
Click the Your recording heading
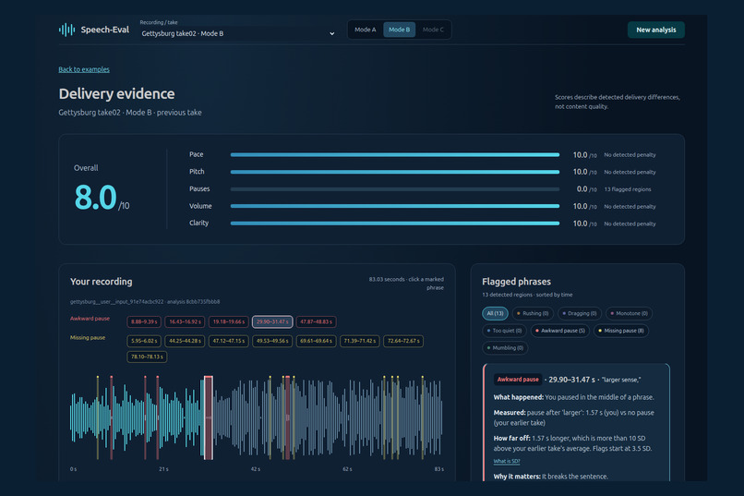pyautogui.click(x=101, y=282)
